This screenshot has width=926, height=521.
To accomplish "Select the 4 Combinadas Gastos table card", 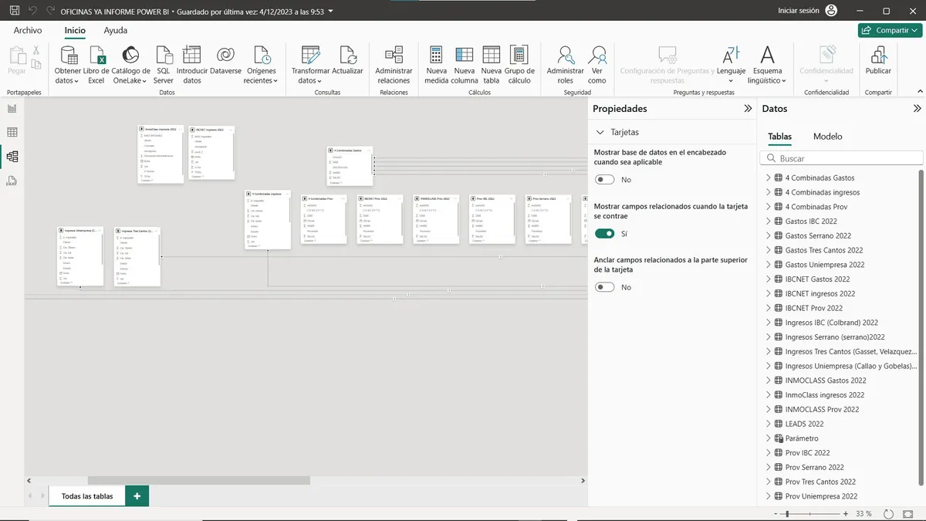I will point(350,166).
